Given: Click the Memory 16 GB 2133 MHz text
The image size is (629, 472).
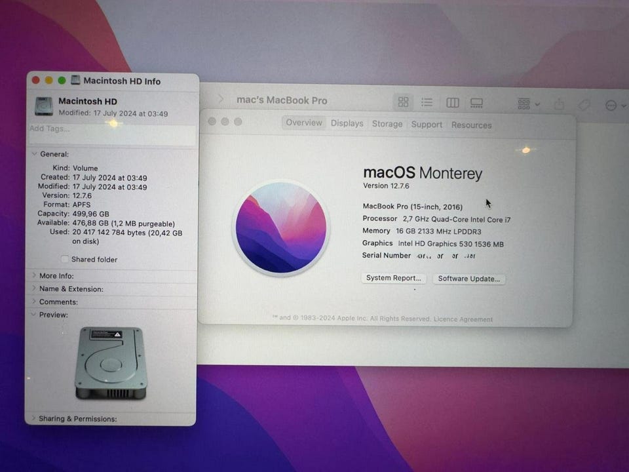Looking at the screenshot, I should tap(421, 231).
